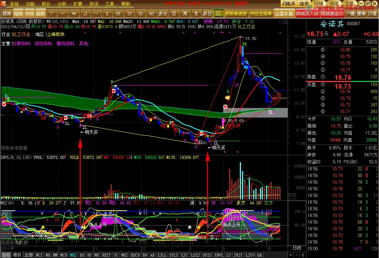Toggle the 多日 multi-day view
Image resolution: width=379 pixels, height=258 pixels.
click(207, 14)
